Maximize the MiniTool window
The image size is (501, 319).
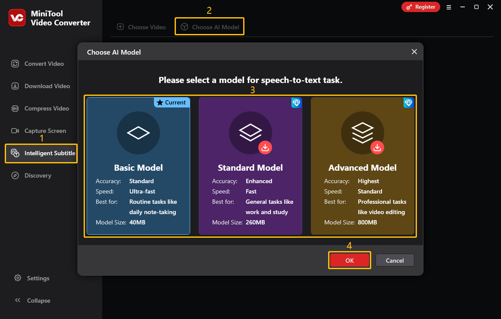point(476,7)
